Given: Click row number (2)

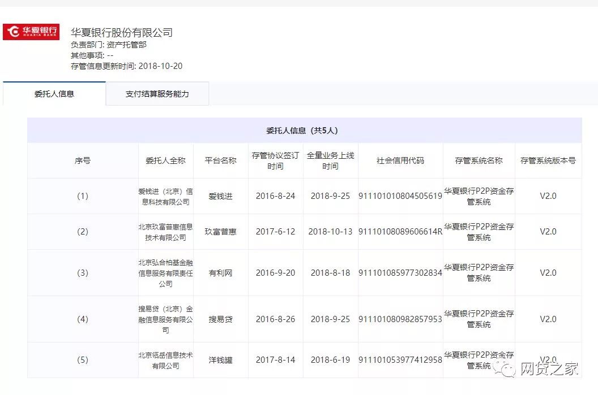Looking at the screenshot, I should (83, 232).
